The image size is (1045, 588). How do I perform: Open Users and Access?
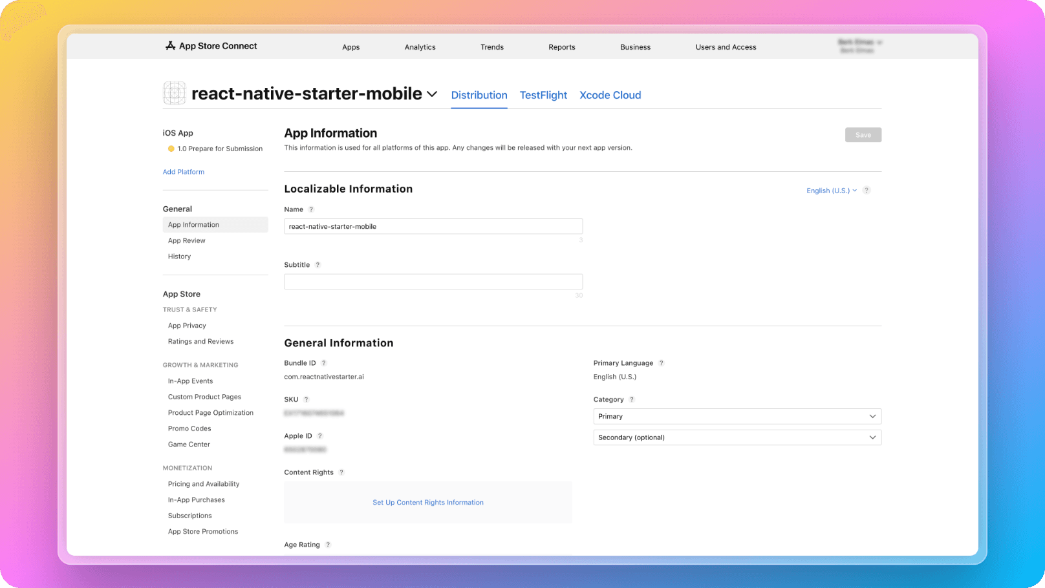726,47
